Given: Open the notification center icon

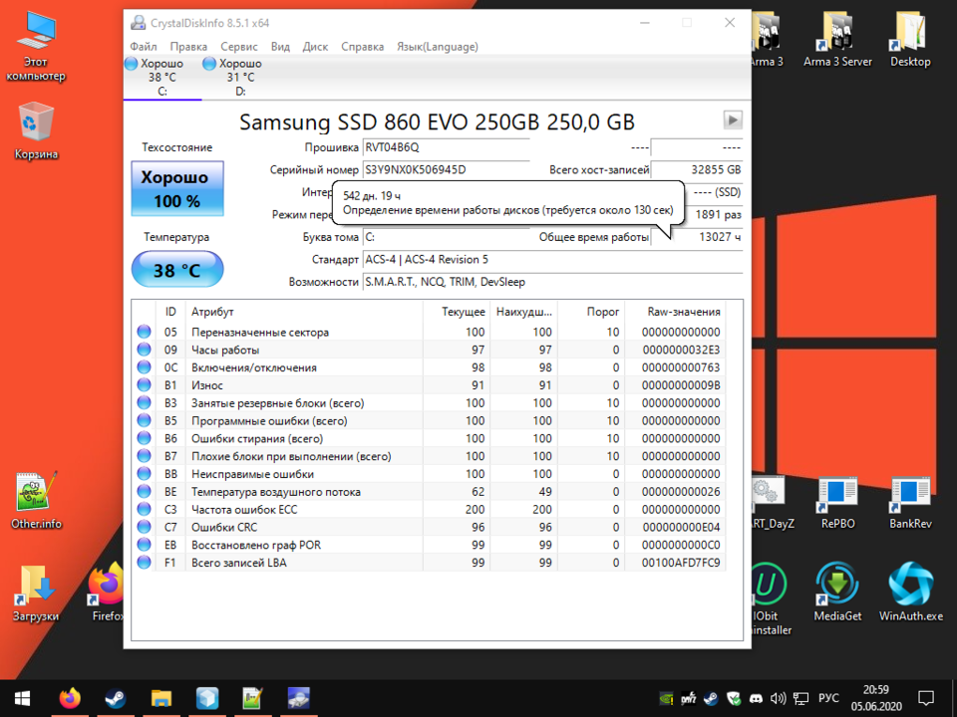Looking at the screenshot, I should (x=926, y=698).
